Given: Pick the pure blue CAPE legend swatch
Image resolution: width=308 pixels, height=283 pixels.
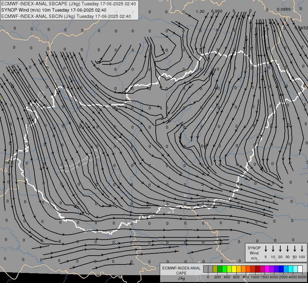Looking at the screenshot, I should pos(281,269).
